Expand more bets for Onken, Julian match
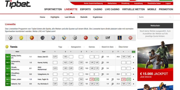 133,79
